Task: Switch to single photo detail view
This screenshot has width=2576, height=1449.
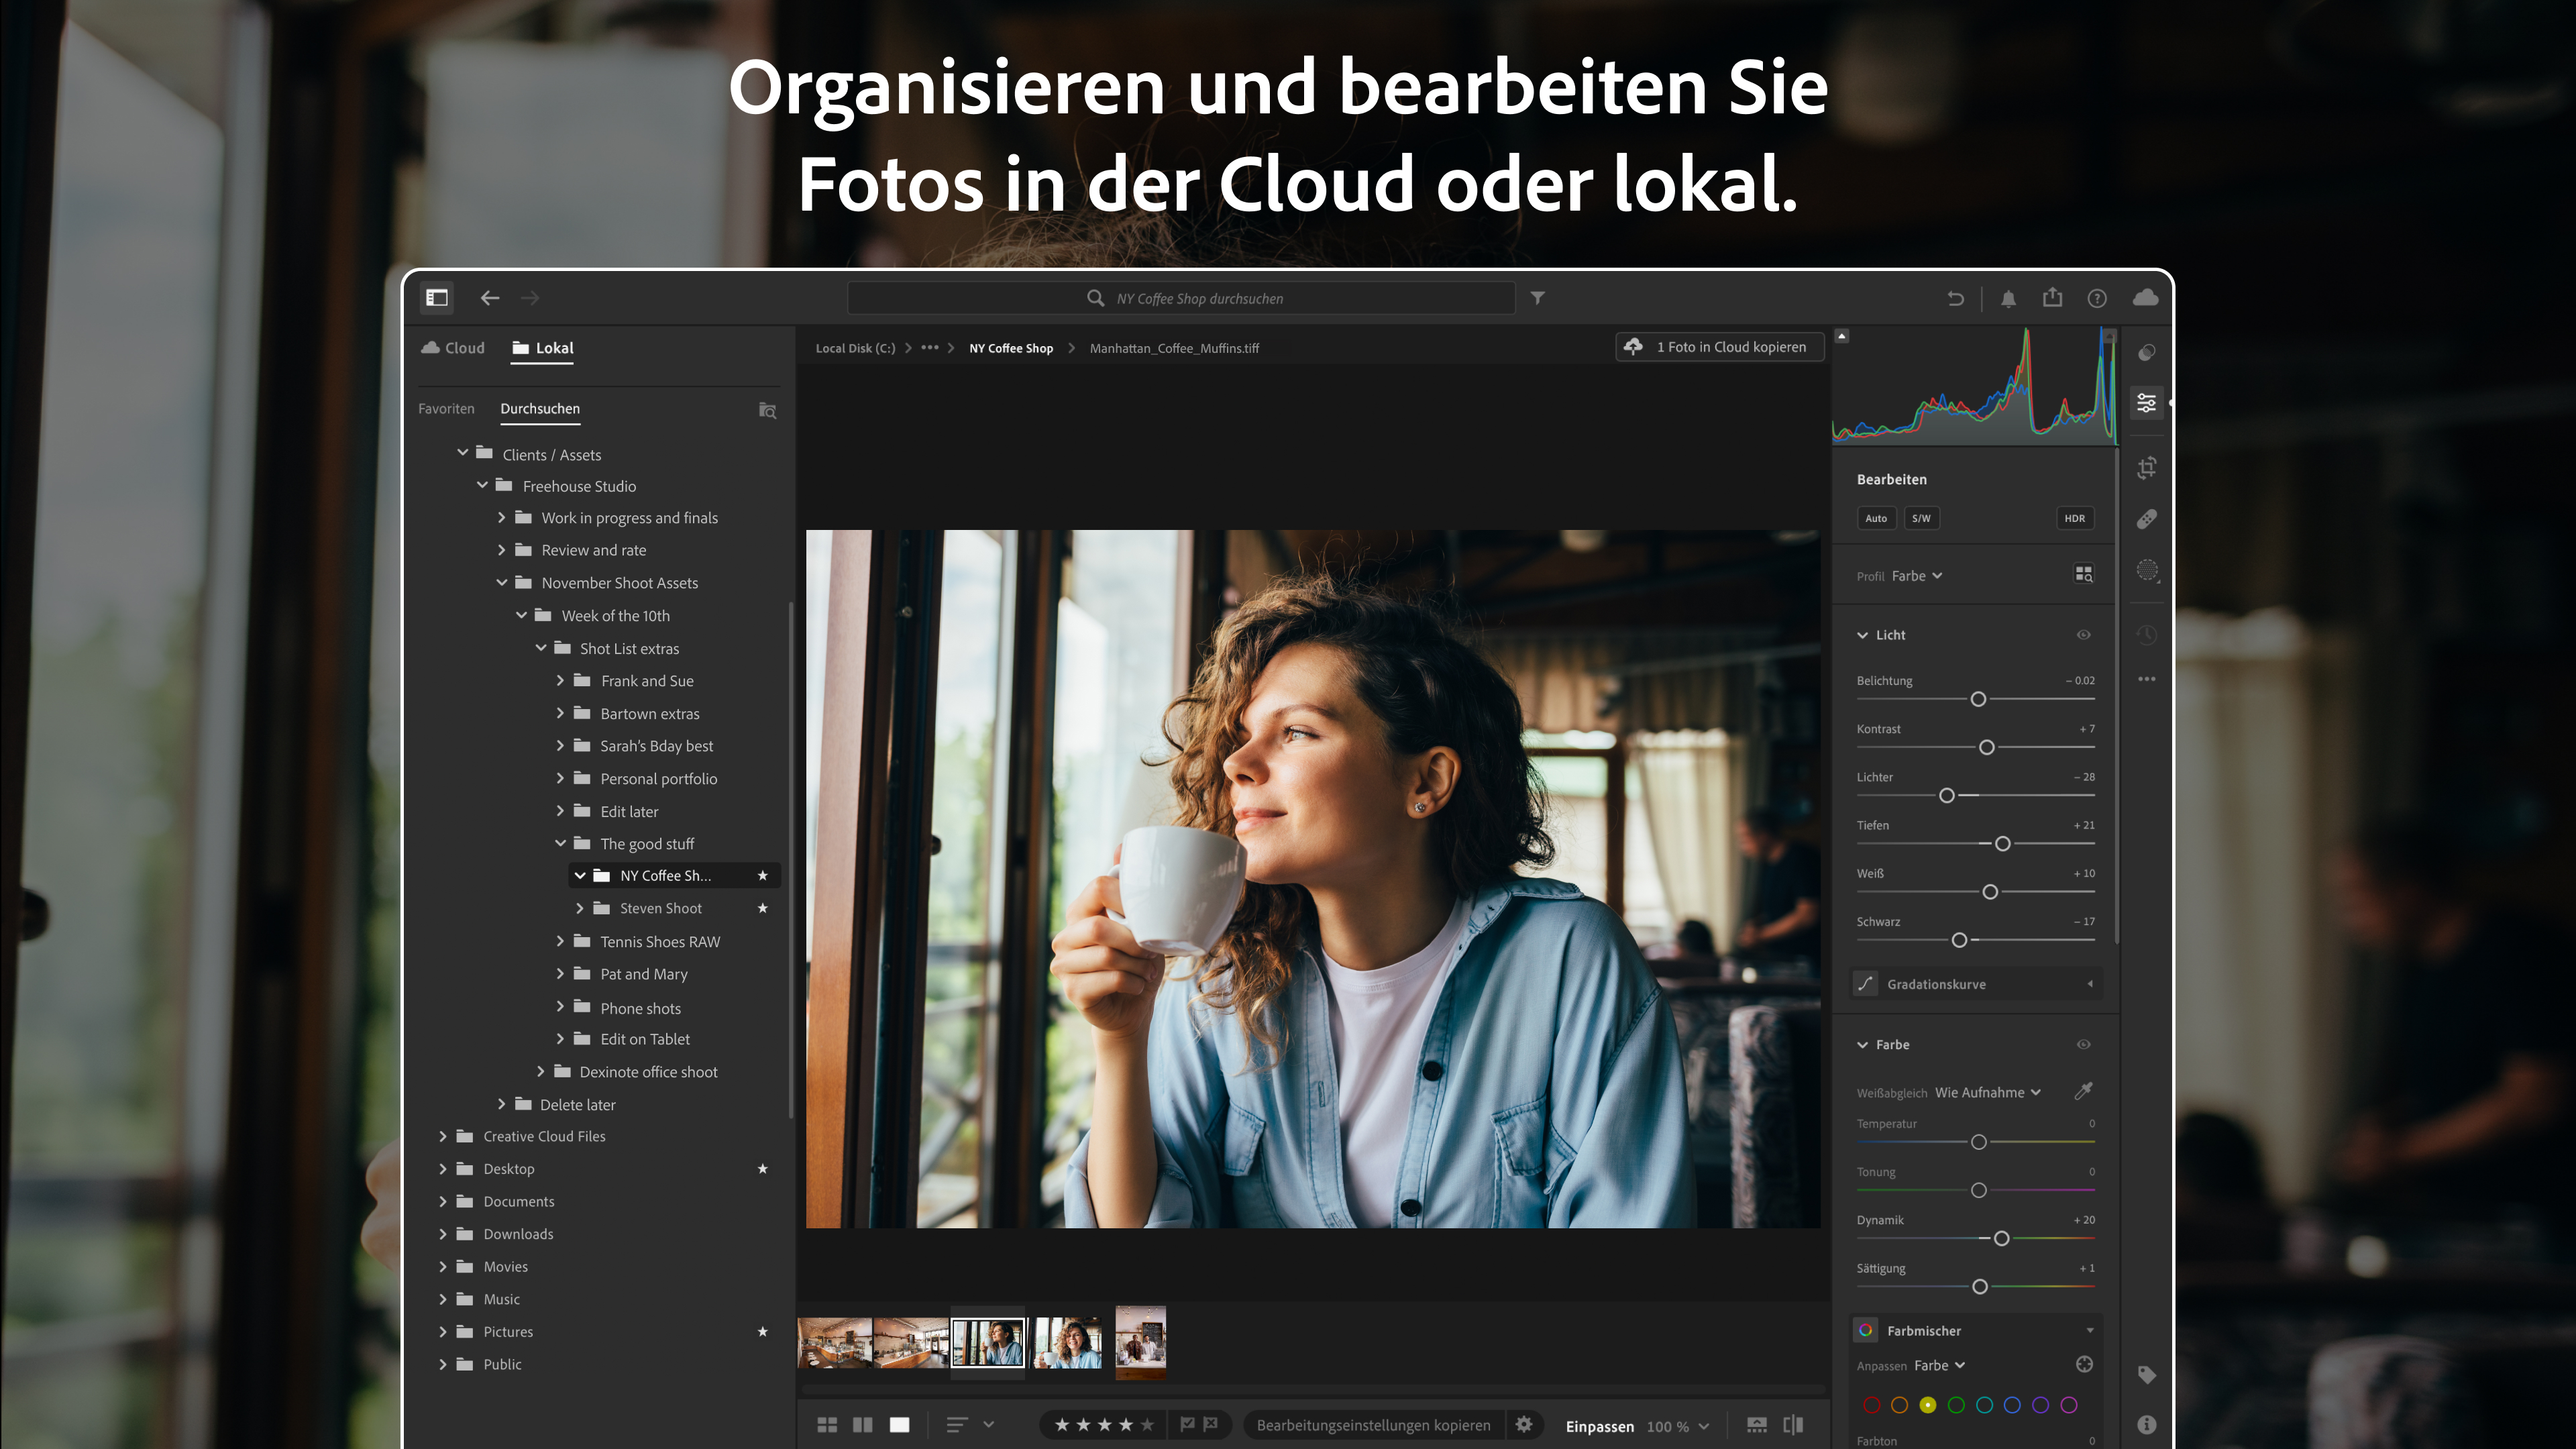Action: (x=900, y=1425)
